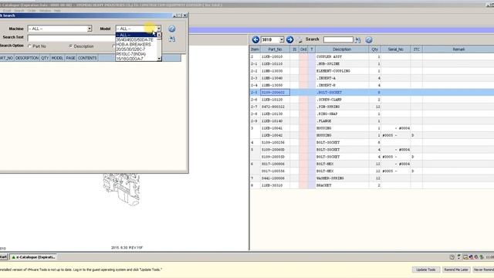Click the help tray icon in the taskbar

(x=452, y=257)
